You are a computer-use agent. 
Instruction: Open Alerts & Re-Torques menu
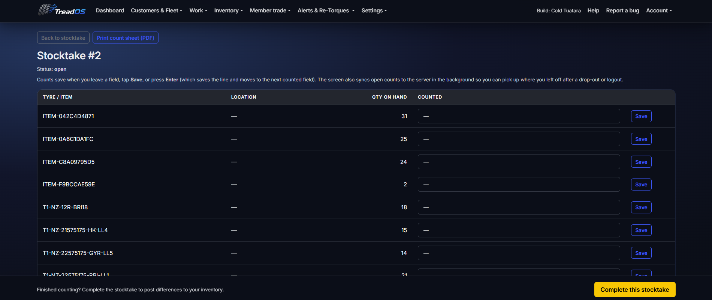pyautogui.click(x=326, y=10)
